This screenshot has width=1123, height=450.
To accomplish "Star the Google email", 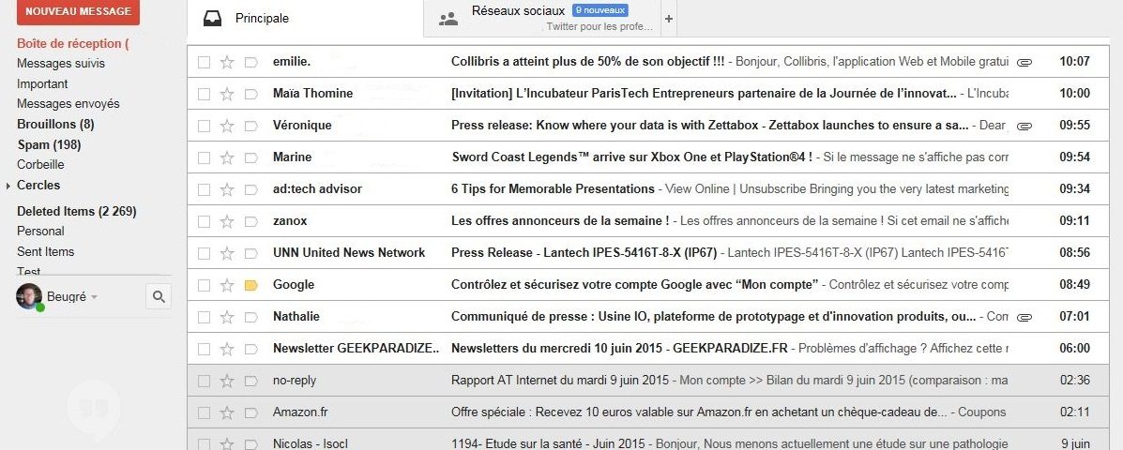I will point(227,285).
